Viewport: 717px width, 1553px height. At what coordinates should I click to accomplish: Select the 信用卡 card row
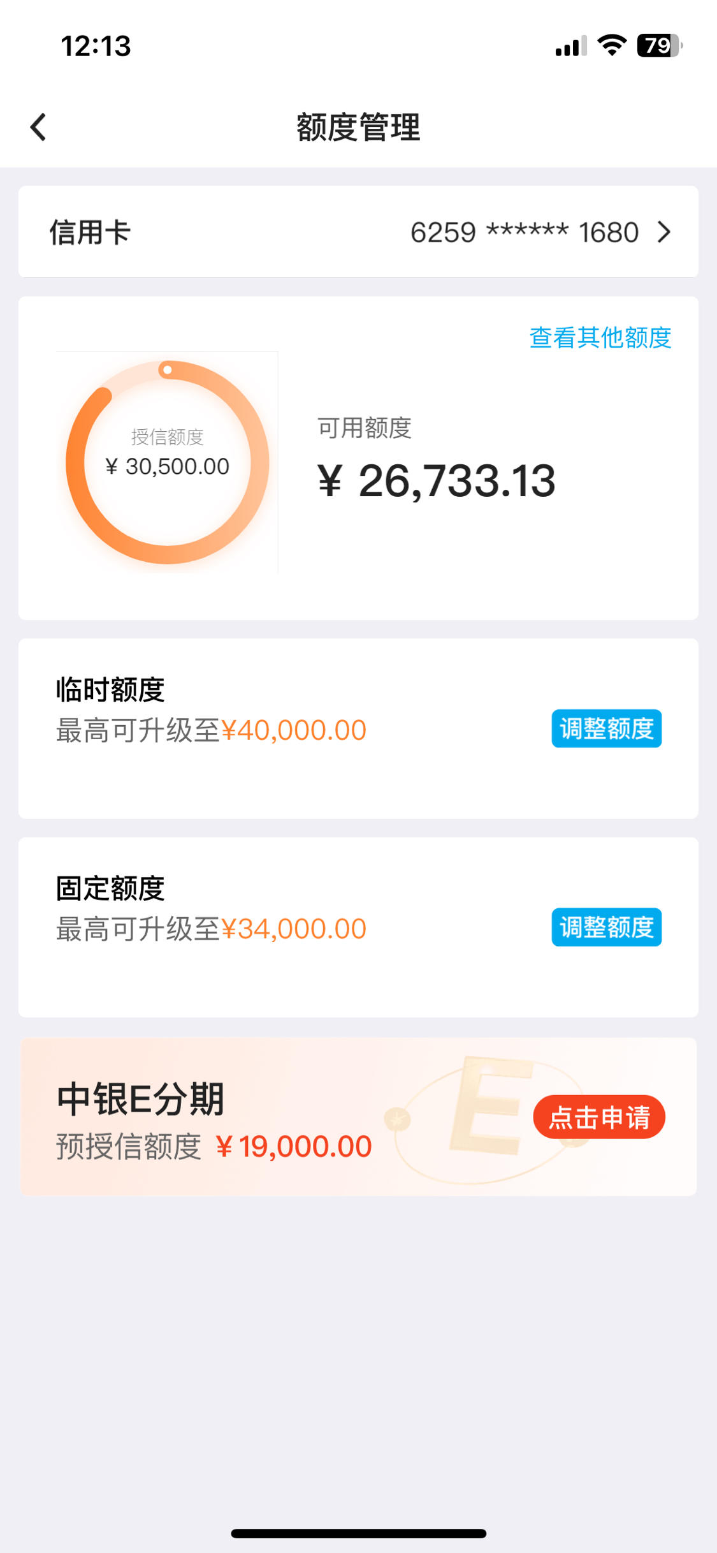(x=358, y=232)
